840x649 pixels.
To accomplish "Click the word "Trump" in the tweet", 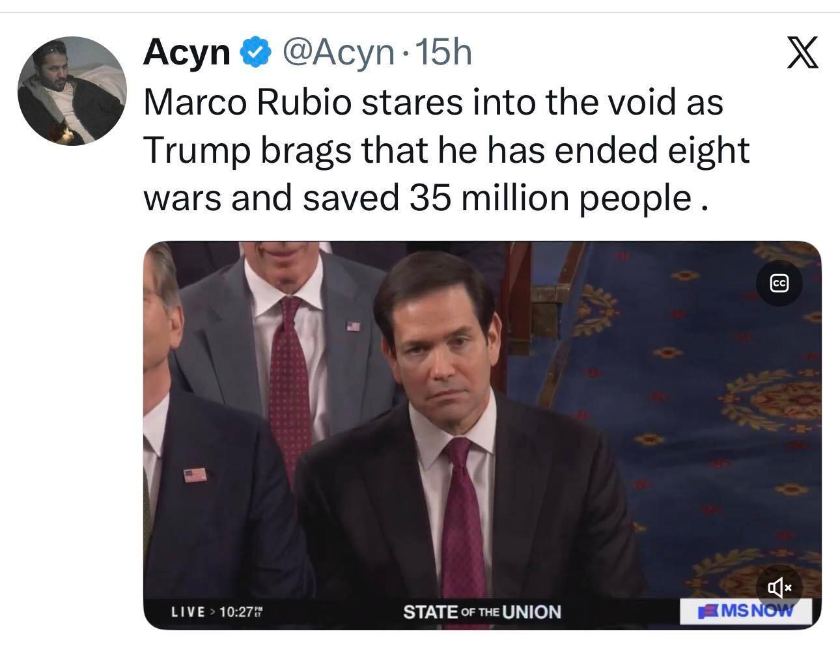I will pyautogui.click(x=196, y=150).
